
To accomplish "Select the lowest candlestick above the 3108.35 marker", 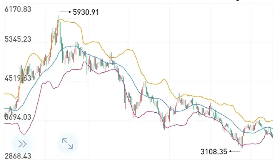I will (242, 142).
